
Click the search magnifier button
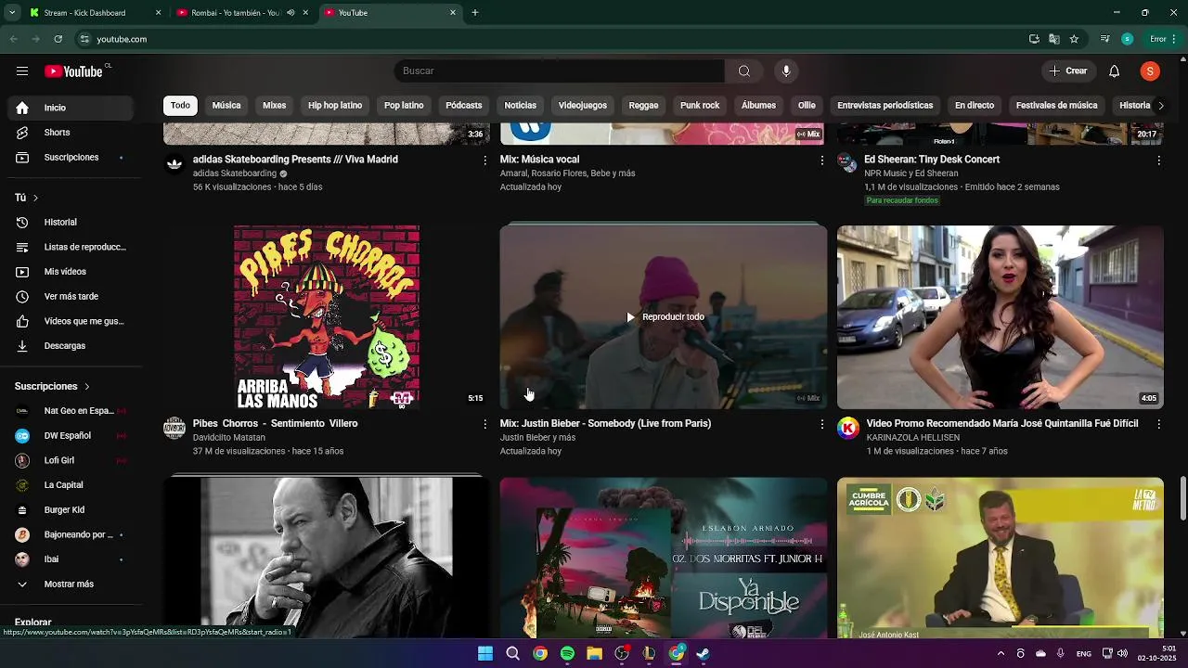743,71
